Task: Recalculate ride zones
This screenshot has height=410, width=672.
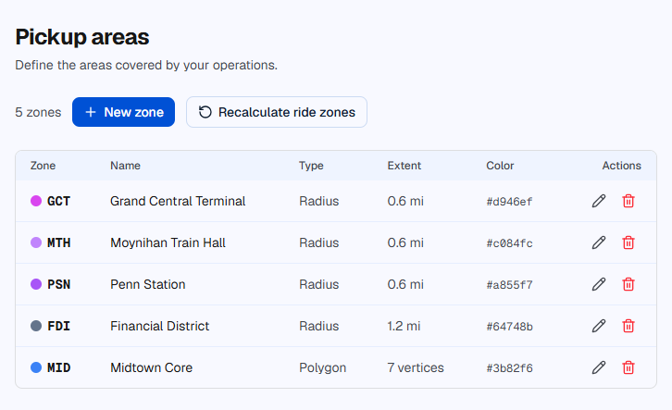Action: (x=277, y=112)
